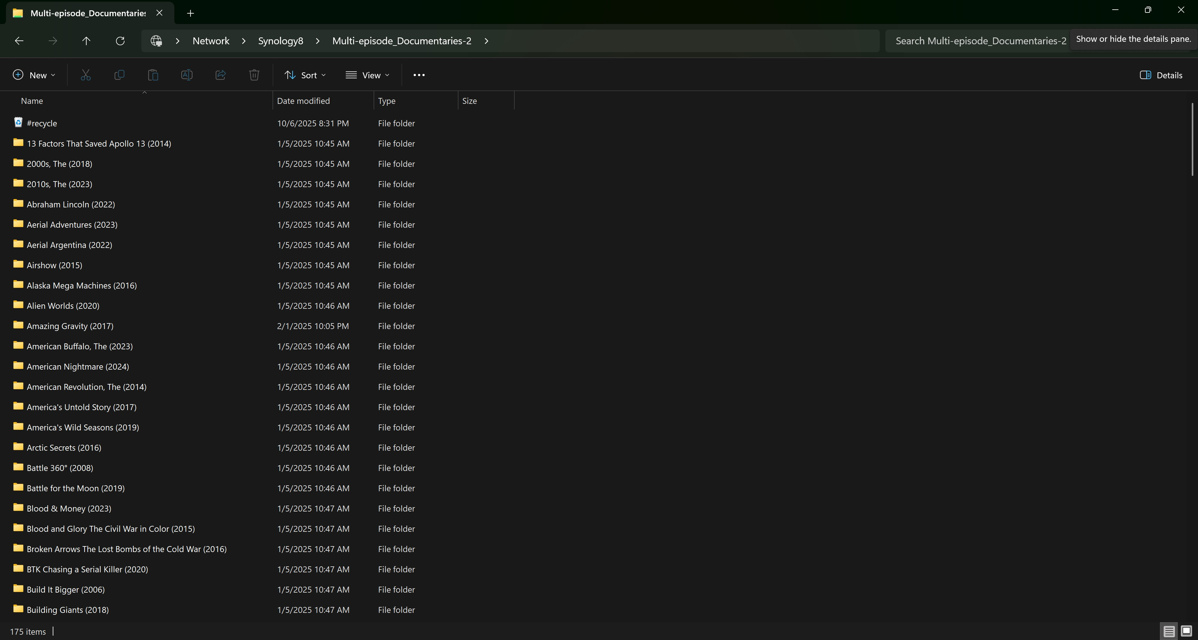Click the Cut scissors icon
Screen dimensions: 1198x640
point(85,75)
